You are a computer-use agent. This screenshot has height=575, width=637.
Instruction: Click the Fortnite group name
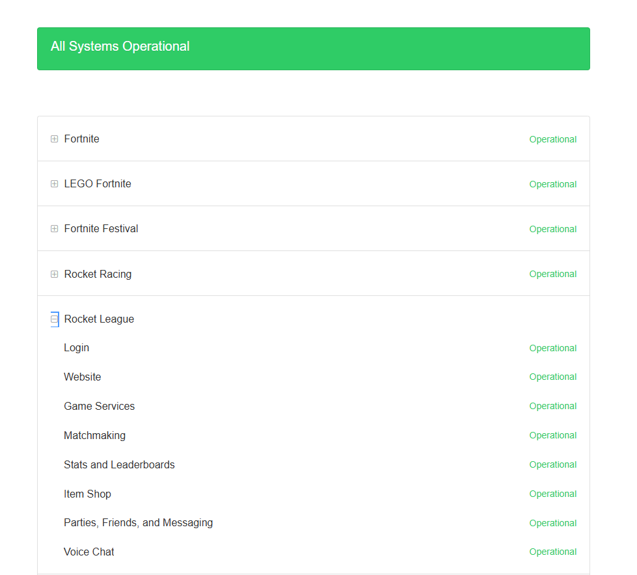81,139
